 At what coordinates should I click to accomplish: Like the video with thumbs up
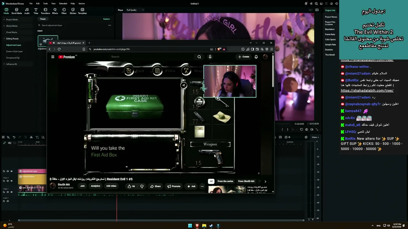131,186
